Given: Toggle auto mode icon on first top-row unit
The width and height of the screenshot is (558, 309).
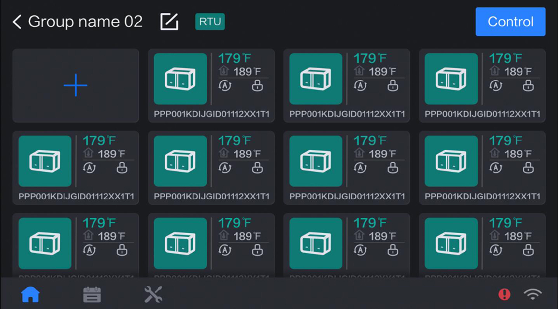Looking at the screenshot, I should tap(225, 86).
